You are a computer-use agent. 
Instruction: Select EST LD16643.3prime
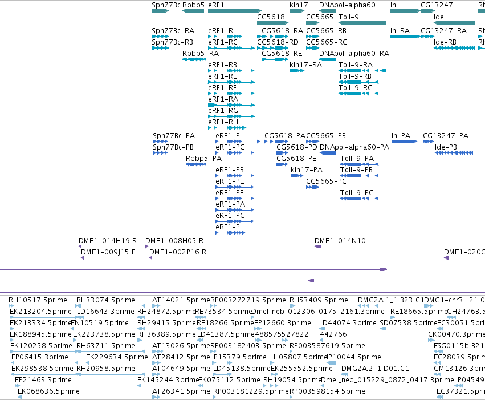(105, 311)
